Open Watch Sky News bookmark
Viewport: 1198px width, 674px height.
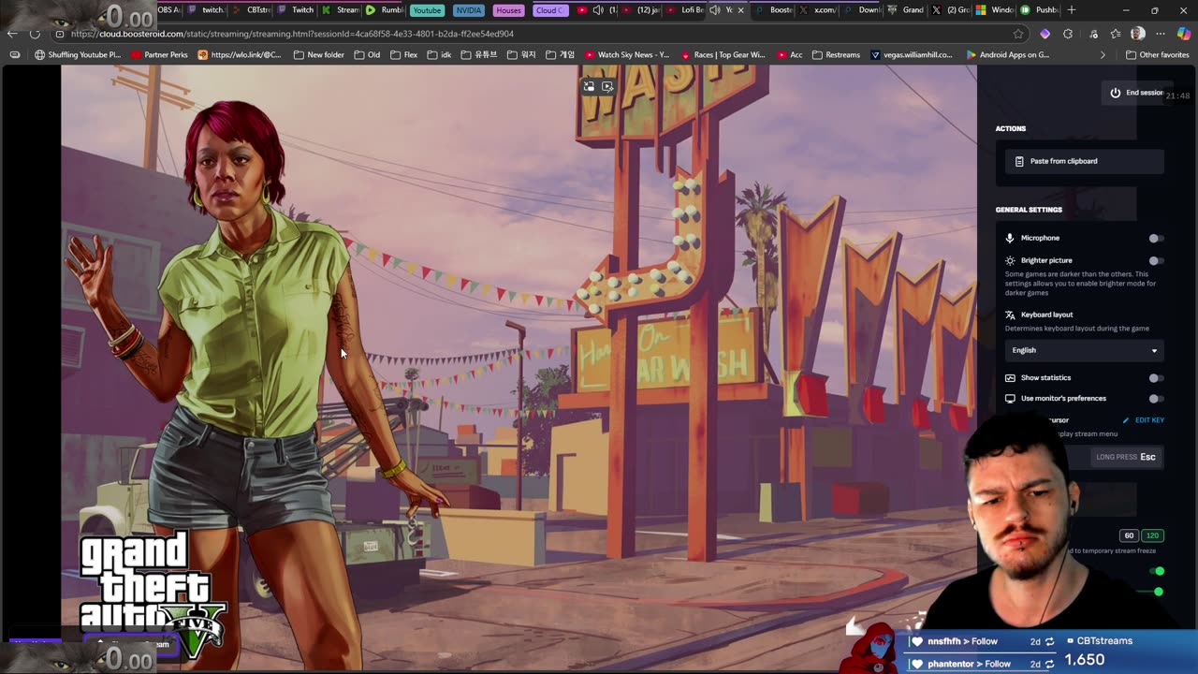tap(626, 55)
